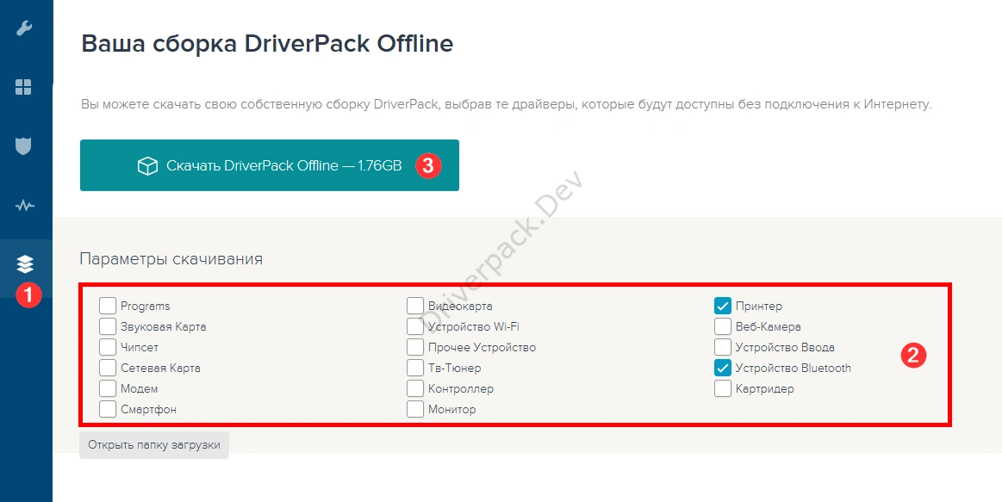Enable the Тв-Тюнер checkbox
This screenshot has width=1002, height=502.
(415, 368)
